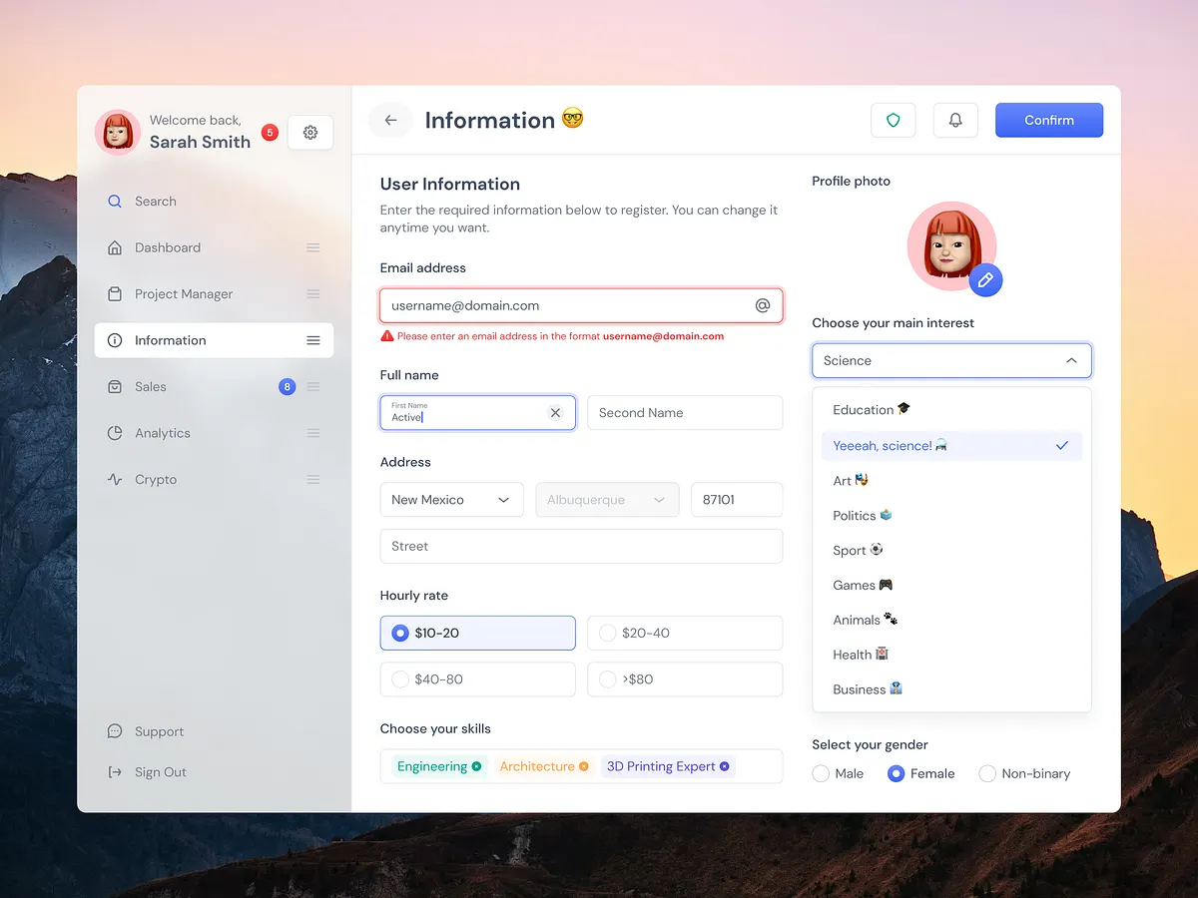Click Sign Out link
The image size is (1198, 898).
(160, 772)
